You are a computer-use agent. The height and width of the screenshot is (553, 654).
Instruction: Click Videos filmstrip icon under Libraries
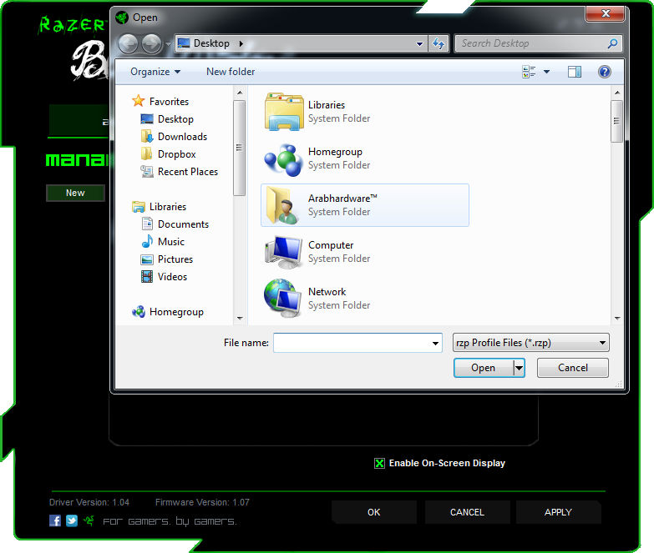click(147, 277)
